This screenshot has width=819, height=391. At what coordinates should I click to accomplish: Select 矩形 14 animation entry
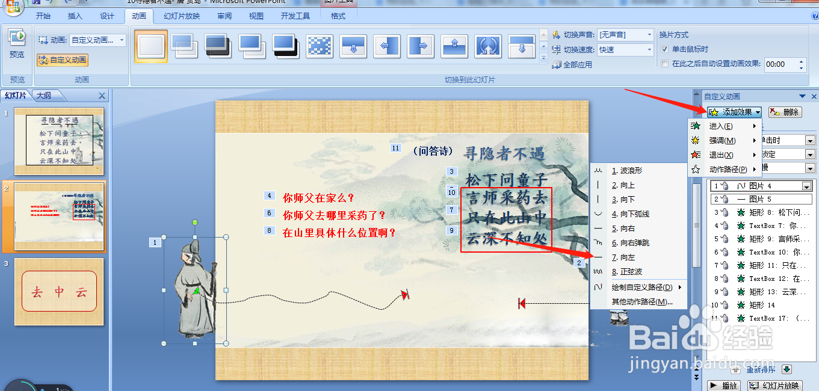tap(761, 305)
